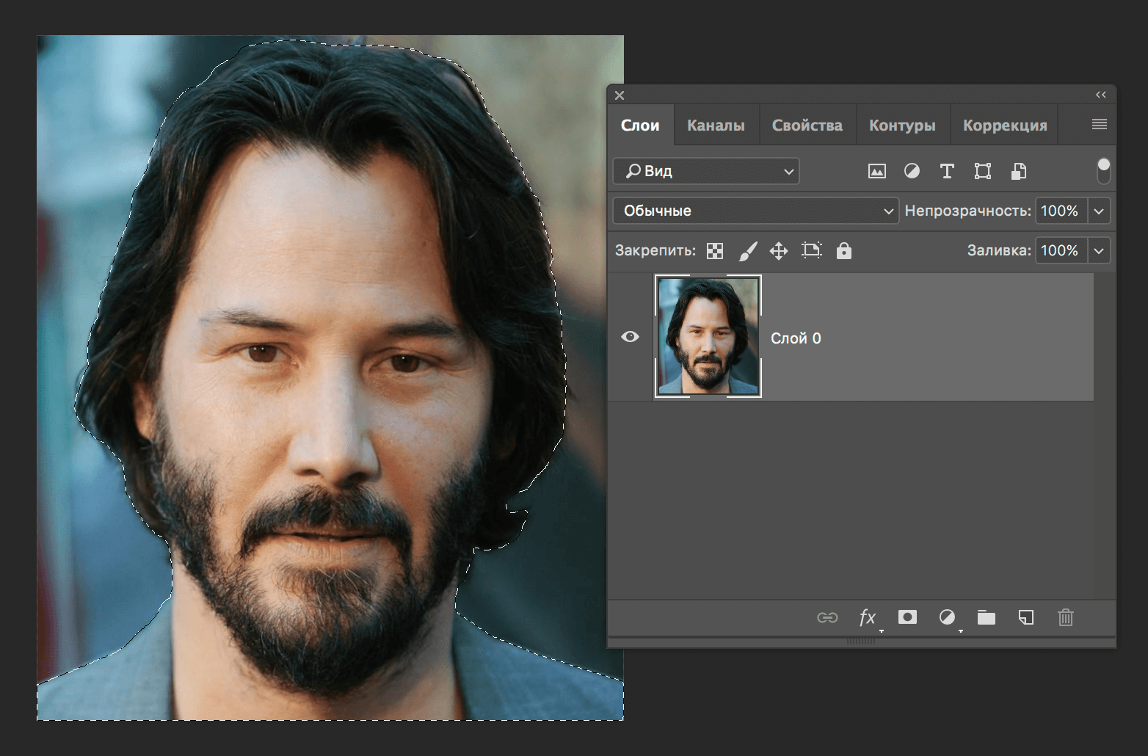Open the Вид filter type dropdown
1148x756 pixels.
pyautogui.click(x=705, y=171)
